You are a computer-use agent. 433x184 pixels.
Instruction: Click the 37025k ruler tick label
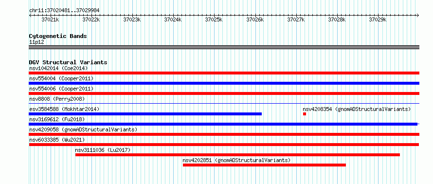click(x=214, y=19)
